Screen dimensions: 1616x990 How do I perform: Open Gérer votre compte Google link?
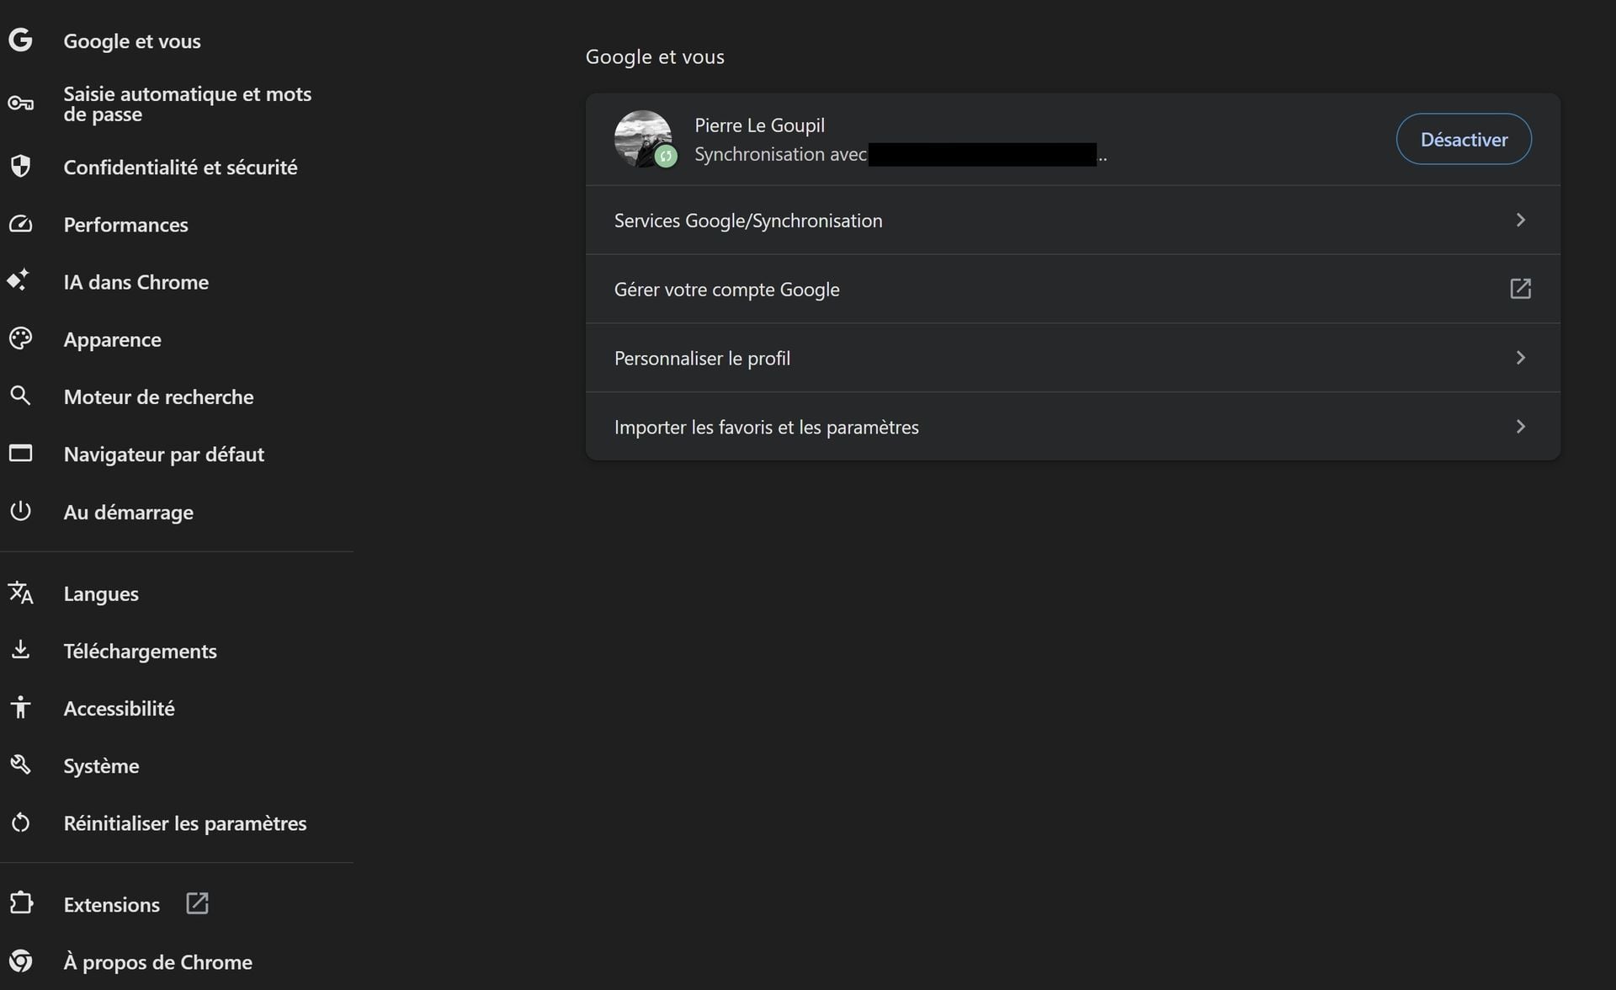click(1073, 289)
